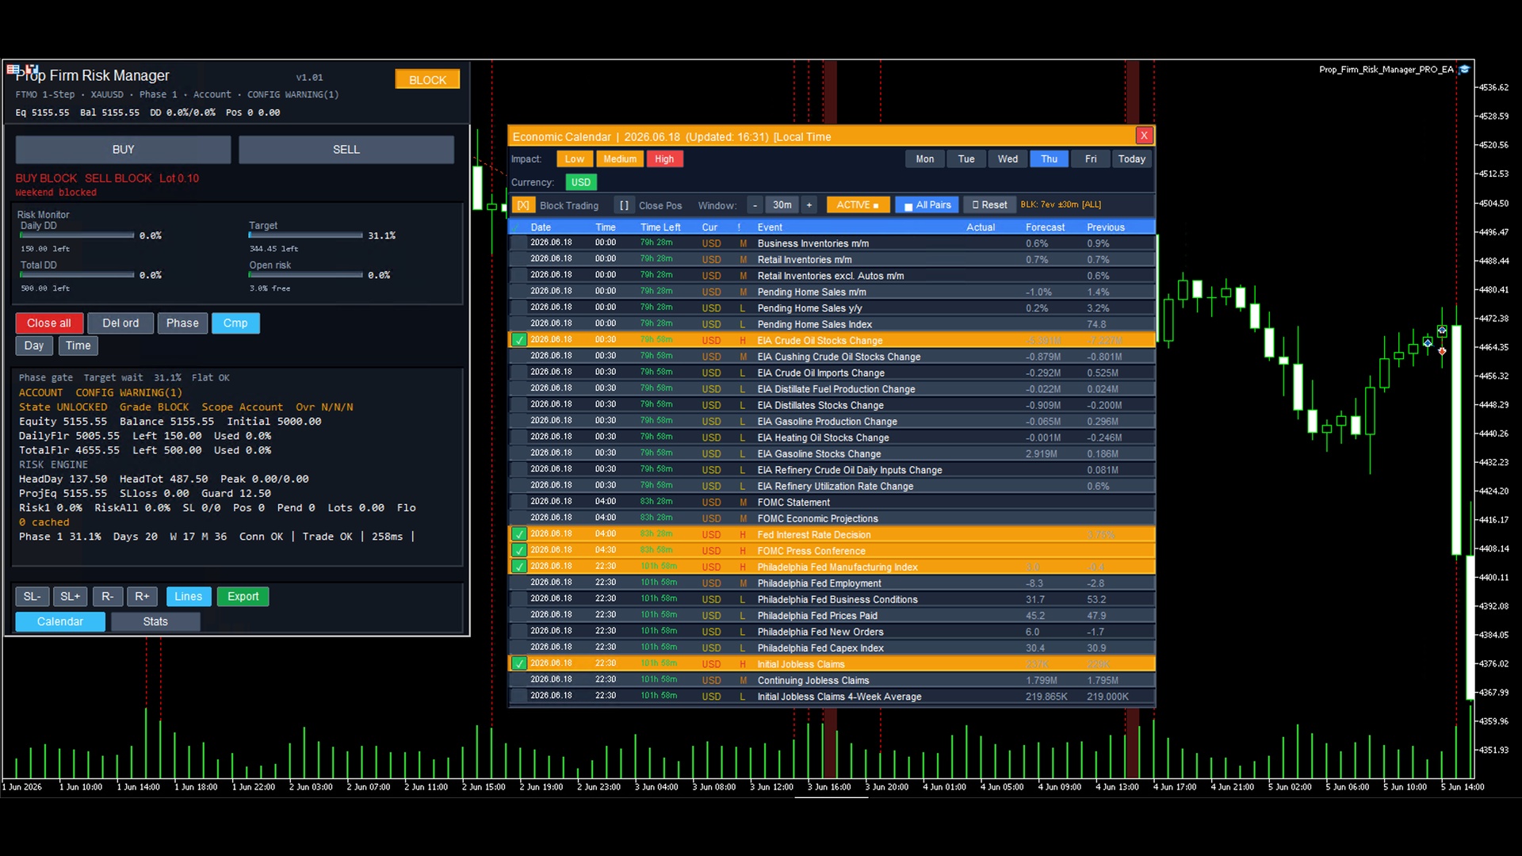The width and height of the screenshot is (1522, 856).
Task: Uncheck the EIA Crude Oil Stocks Change event
Action: (x=519, y=340)
